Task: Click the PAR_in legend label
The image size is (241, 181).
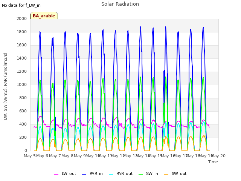Action: pyautogui.click(x=96, y=173)
